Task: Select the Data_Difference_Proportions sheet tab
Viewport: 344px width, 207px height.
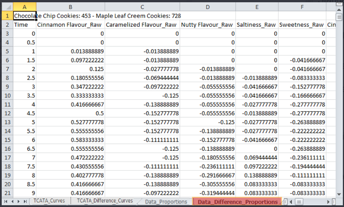Action: 237,202
